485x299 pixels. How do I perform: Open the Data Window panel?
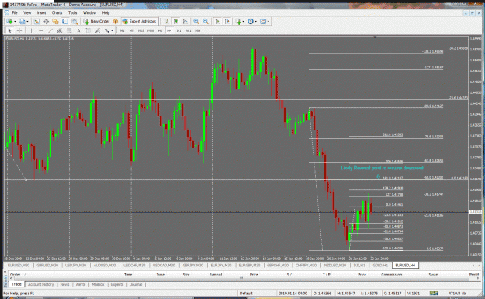(x=46, y=22)
